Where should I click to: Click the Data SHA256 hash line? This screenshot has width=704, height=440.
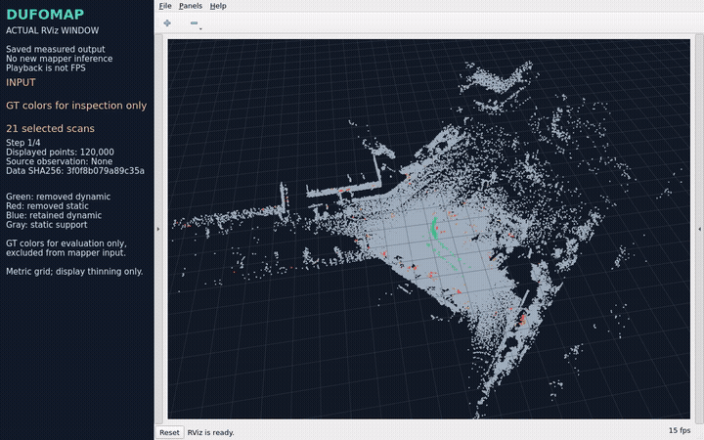(x=75, y=170)
